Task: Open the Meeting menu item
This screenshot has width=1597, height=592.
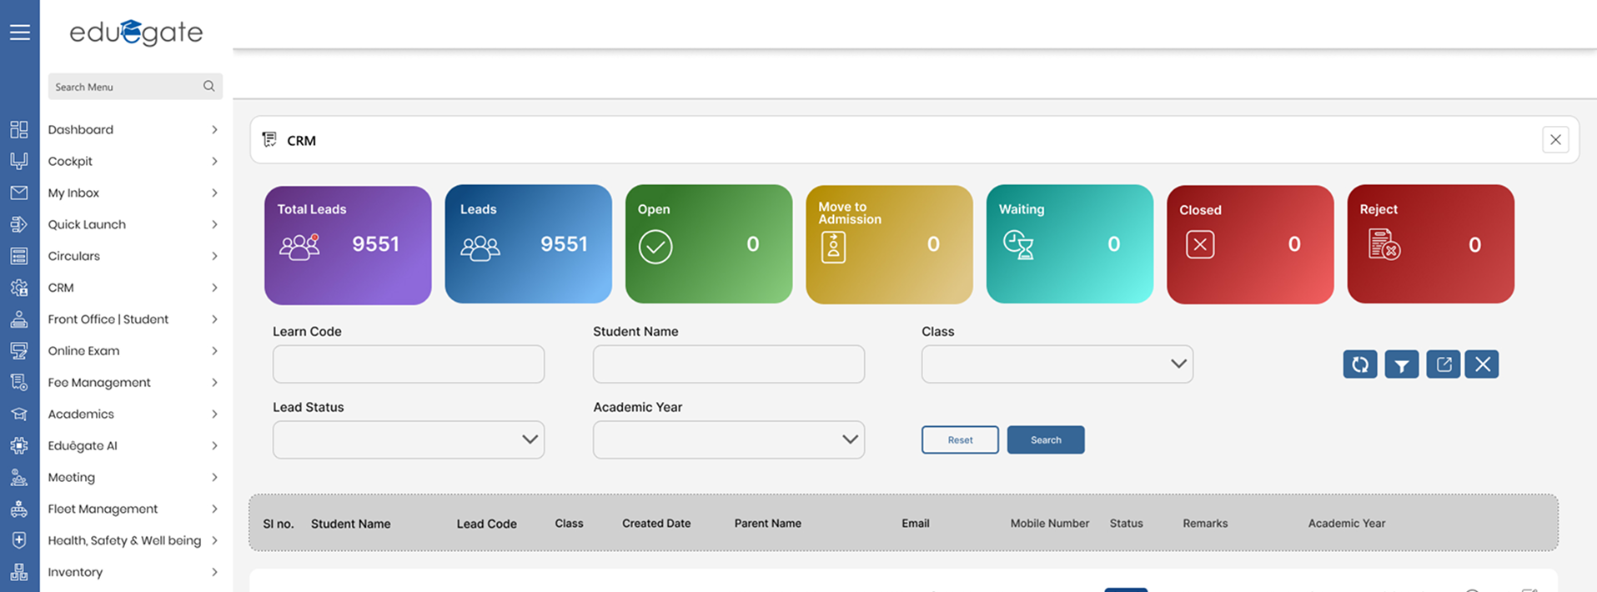Action: (71, 478)
